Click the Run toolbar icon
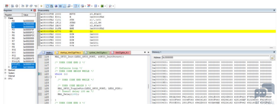The width and height of the screenshot is (277, 107). click(x=12, y=6)
